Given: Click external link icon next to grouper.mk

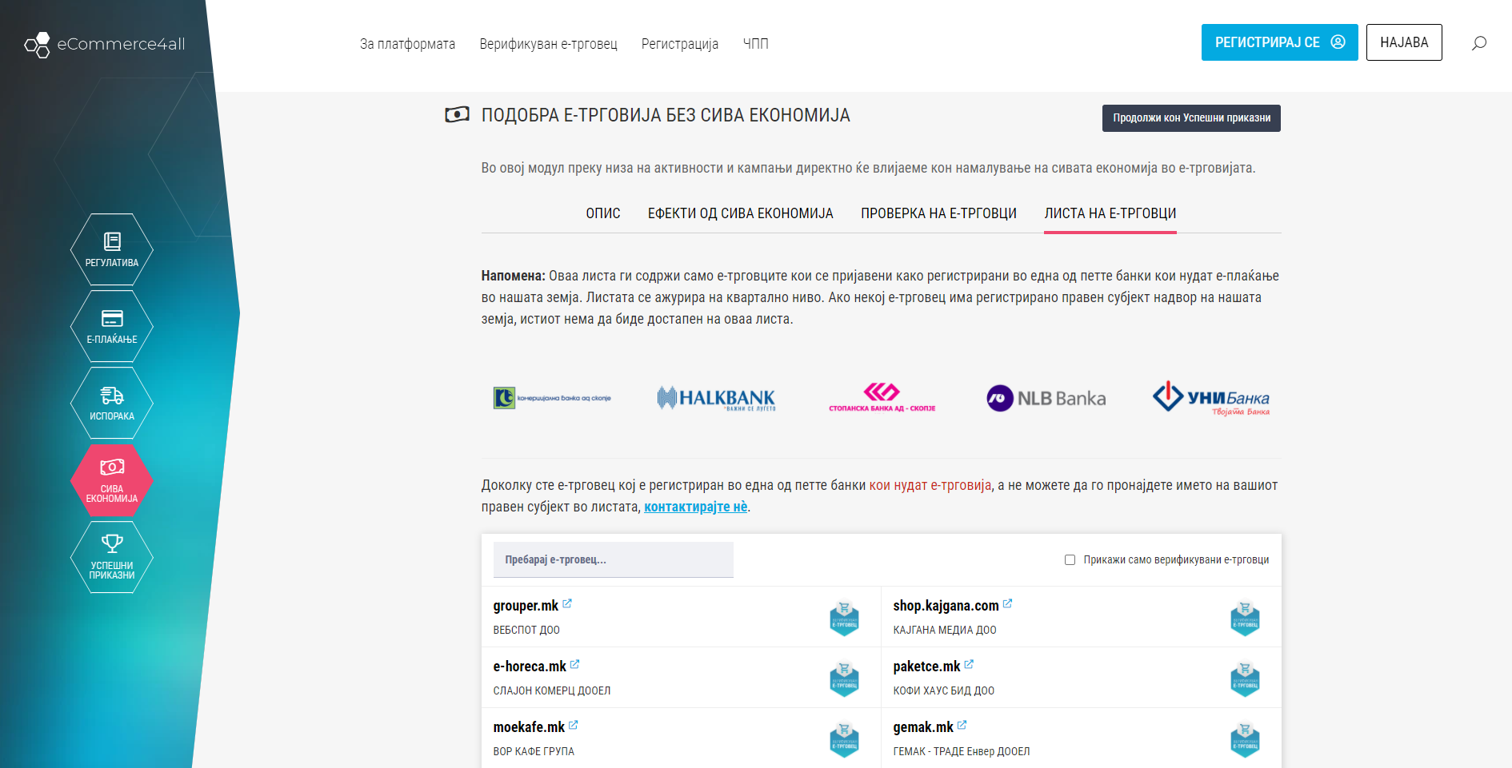Looking at the screenshot, I should (x=567, y=603).
